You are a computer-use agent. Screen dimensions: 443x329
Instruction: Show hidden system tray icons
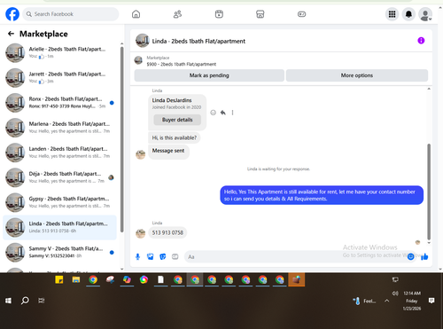(386, 301)
